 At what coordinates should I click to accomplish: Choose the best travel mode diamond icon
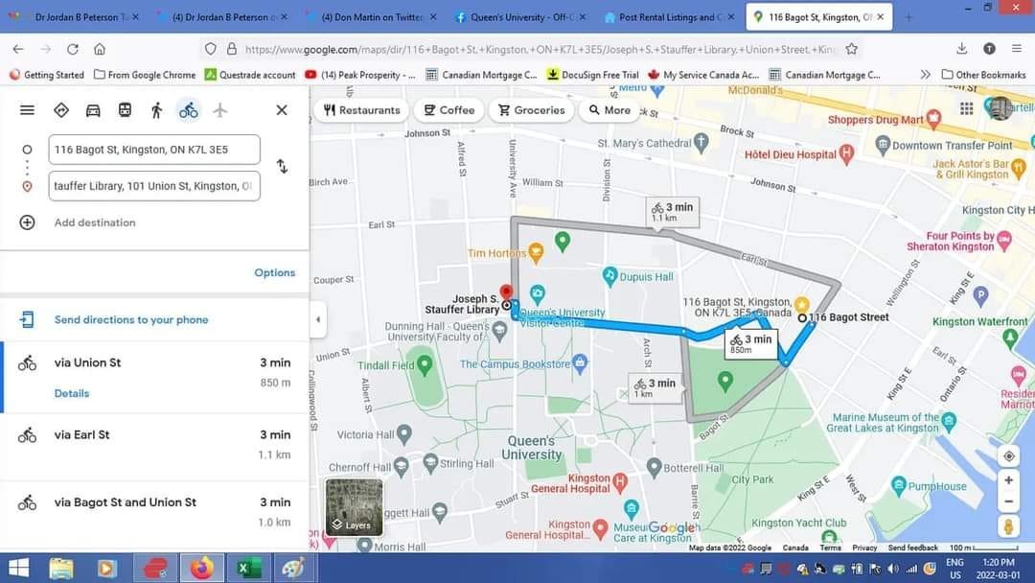point(61,110)
